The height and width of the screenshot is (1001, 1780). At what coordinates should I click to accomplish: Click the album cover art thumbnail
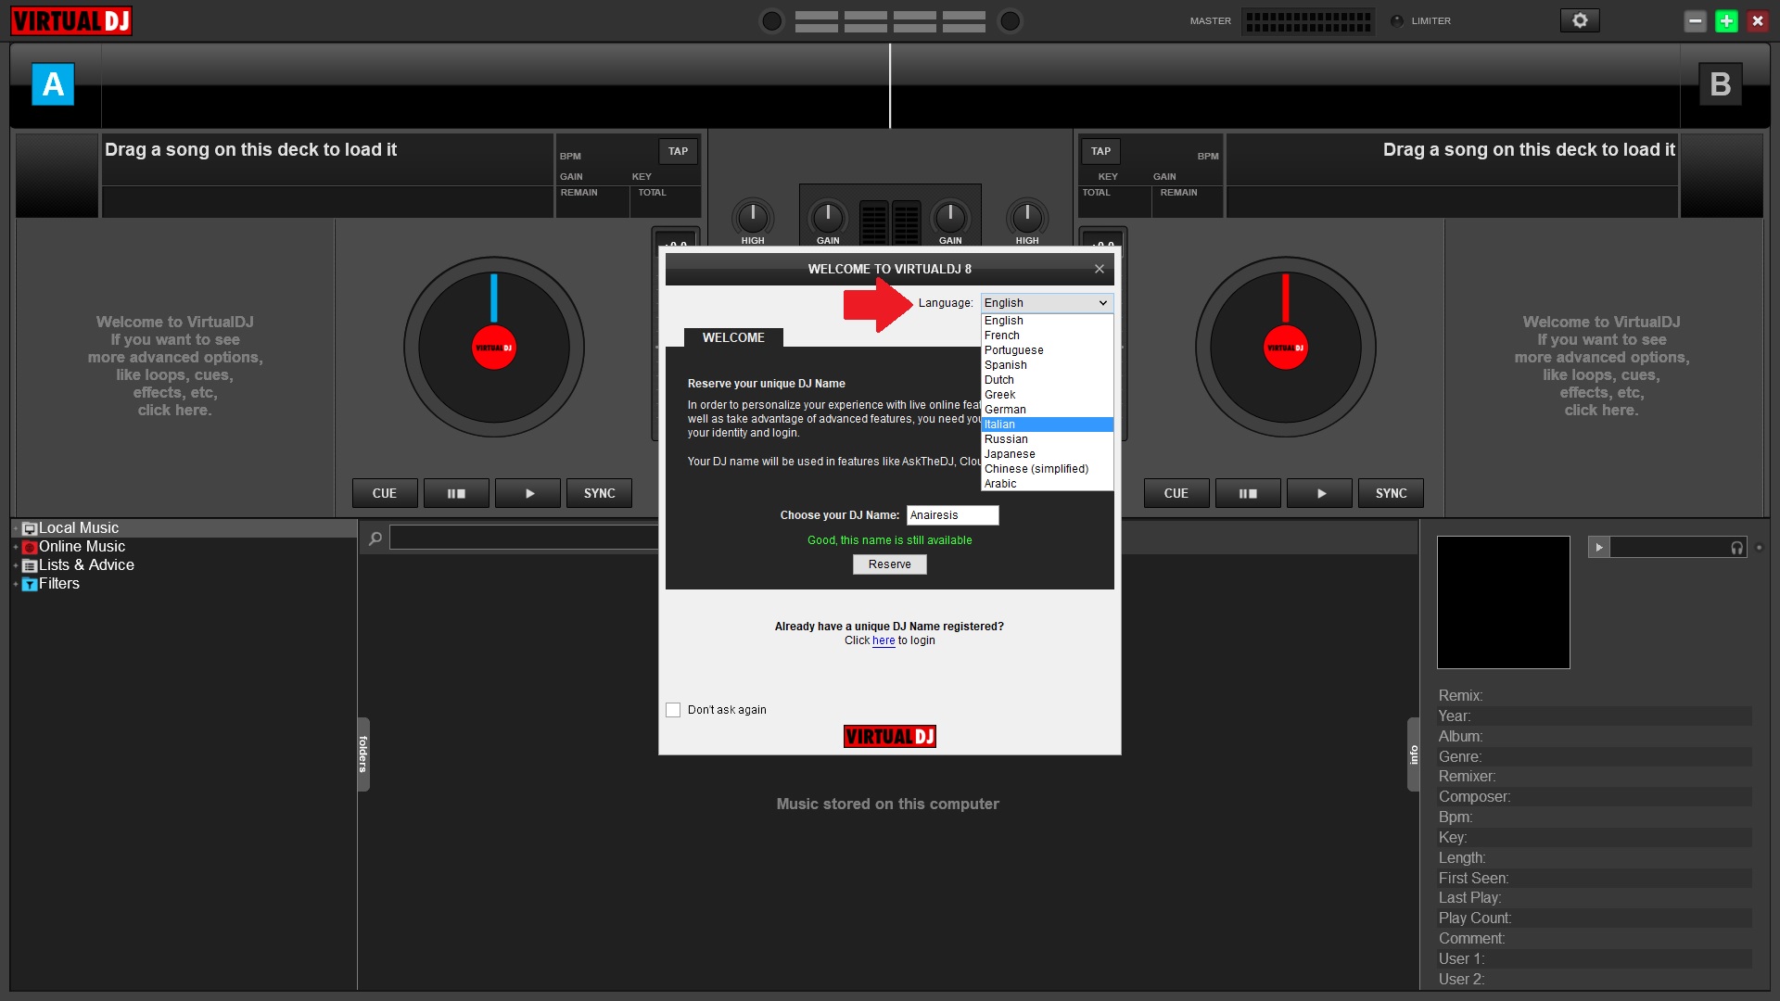[1503, 602]
